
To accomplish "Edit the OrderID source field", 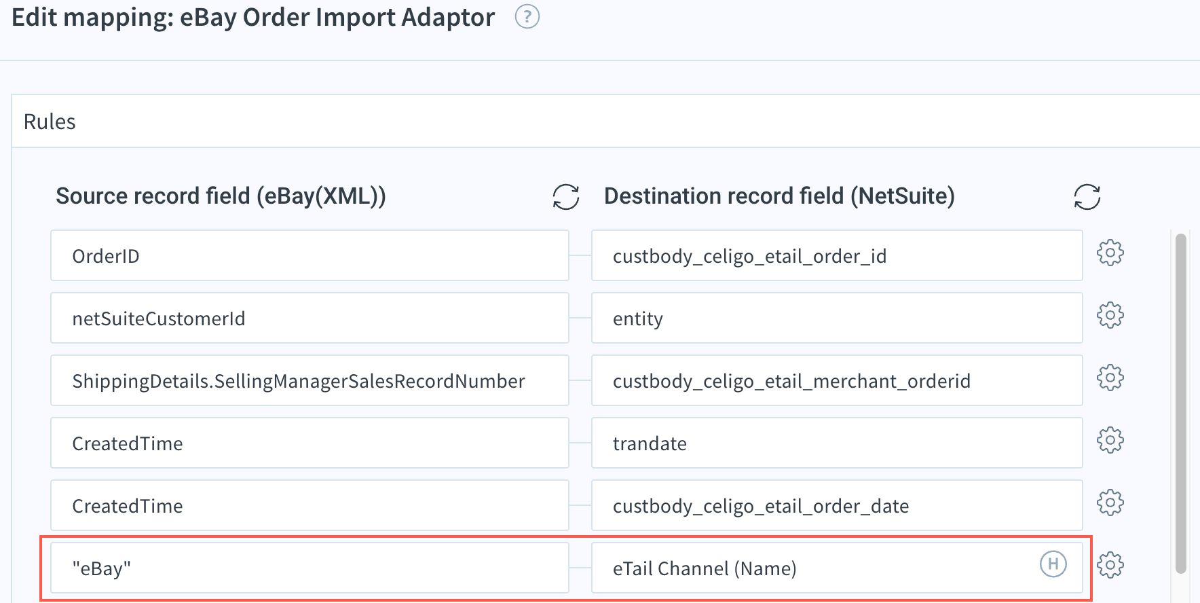I will click(x=310, y=255).
